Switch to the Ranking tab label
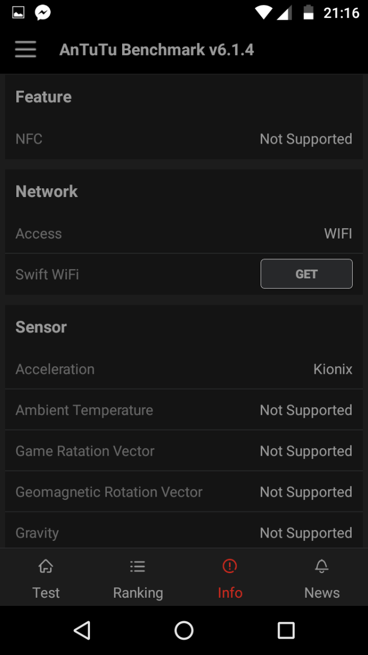Image resolution: width=368 pixels, height=655 pixels. [138, 593]
